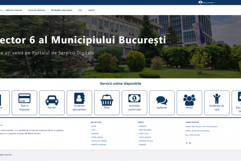Image resolution: width=241 pixels, height=161 pixels.
Task: Click the 'Link-uri utile' footer heading
Action: pyautogui.click(x=96, y=122)
